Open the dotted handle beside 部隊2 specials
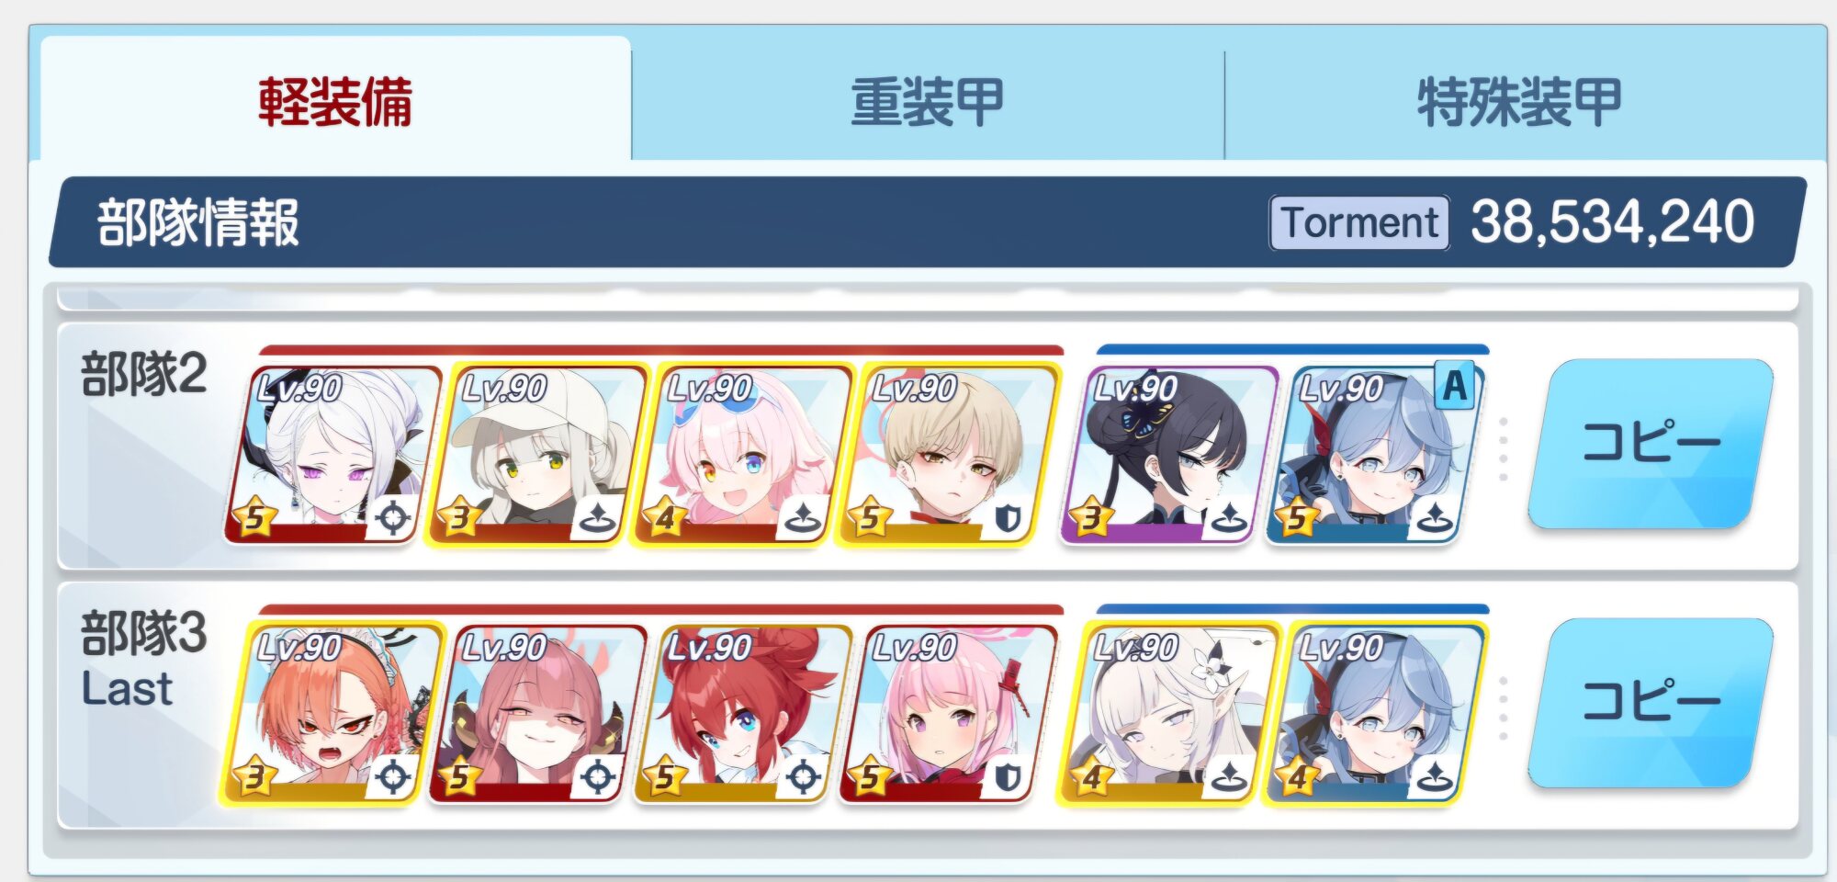The height and width of the screenshot is (882, 1837). (1504, 449)
